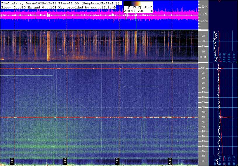Click the 100 Hz peak in the right spectrum graph
Screen dimensions: 238x166
pyautogui.click(x=222, y=68)
